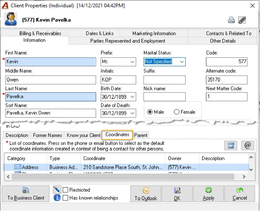Select the Parent tab
Viewport: 260px width, 211px height.
(141, 135)
